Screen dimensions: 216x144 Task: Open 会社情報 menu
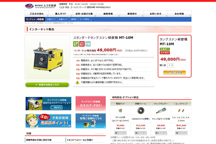(x=179, y=14)
